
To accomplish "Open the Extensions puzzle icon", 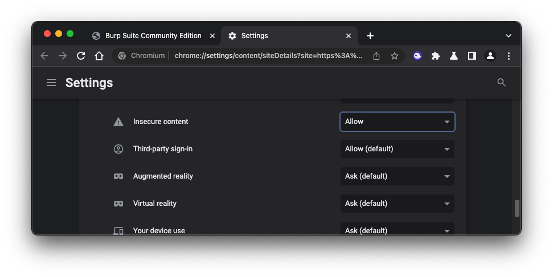I will (x=436, y=56).
